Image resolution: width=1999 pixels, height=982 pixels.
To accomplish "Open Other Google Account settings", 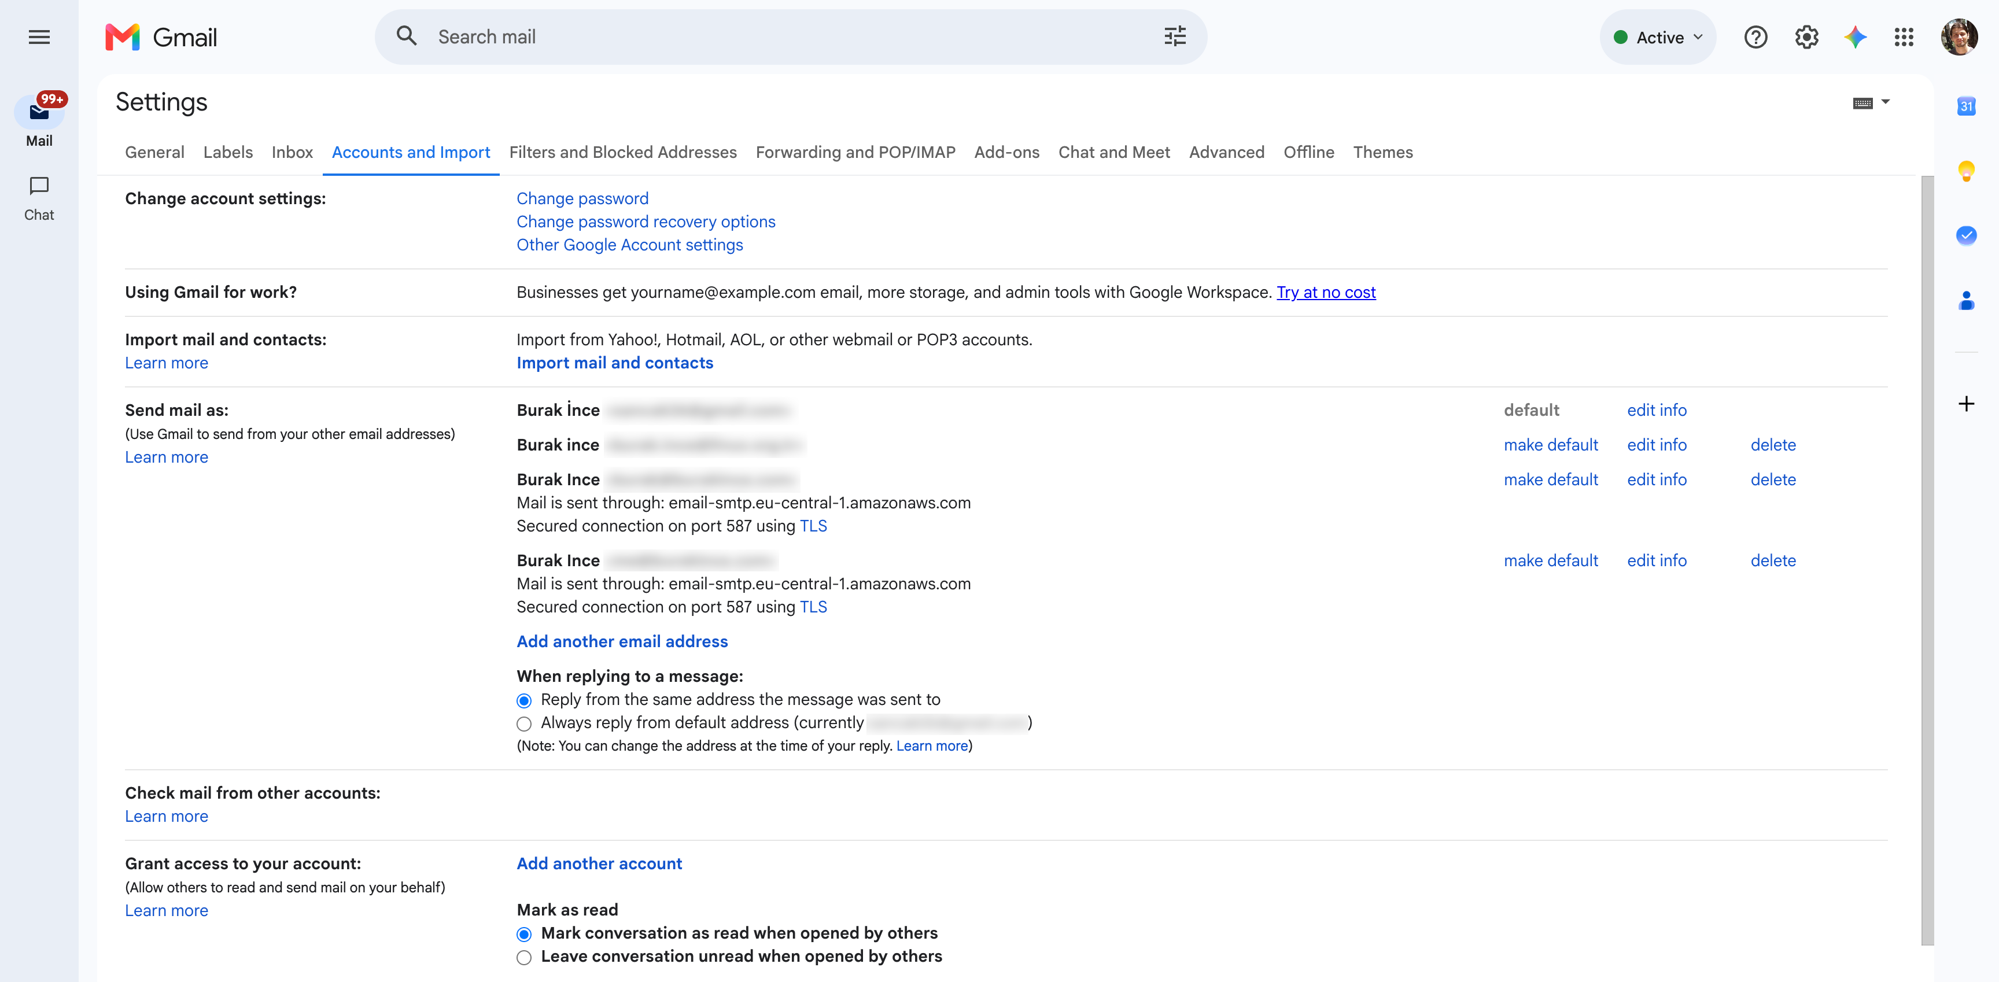I will (x=629, y=245).
